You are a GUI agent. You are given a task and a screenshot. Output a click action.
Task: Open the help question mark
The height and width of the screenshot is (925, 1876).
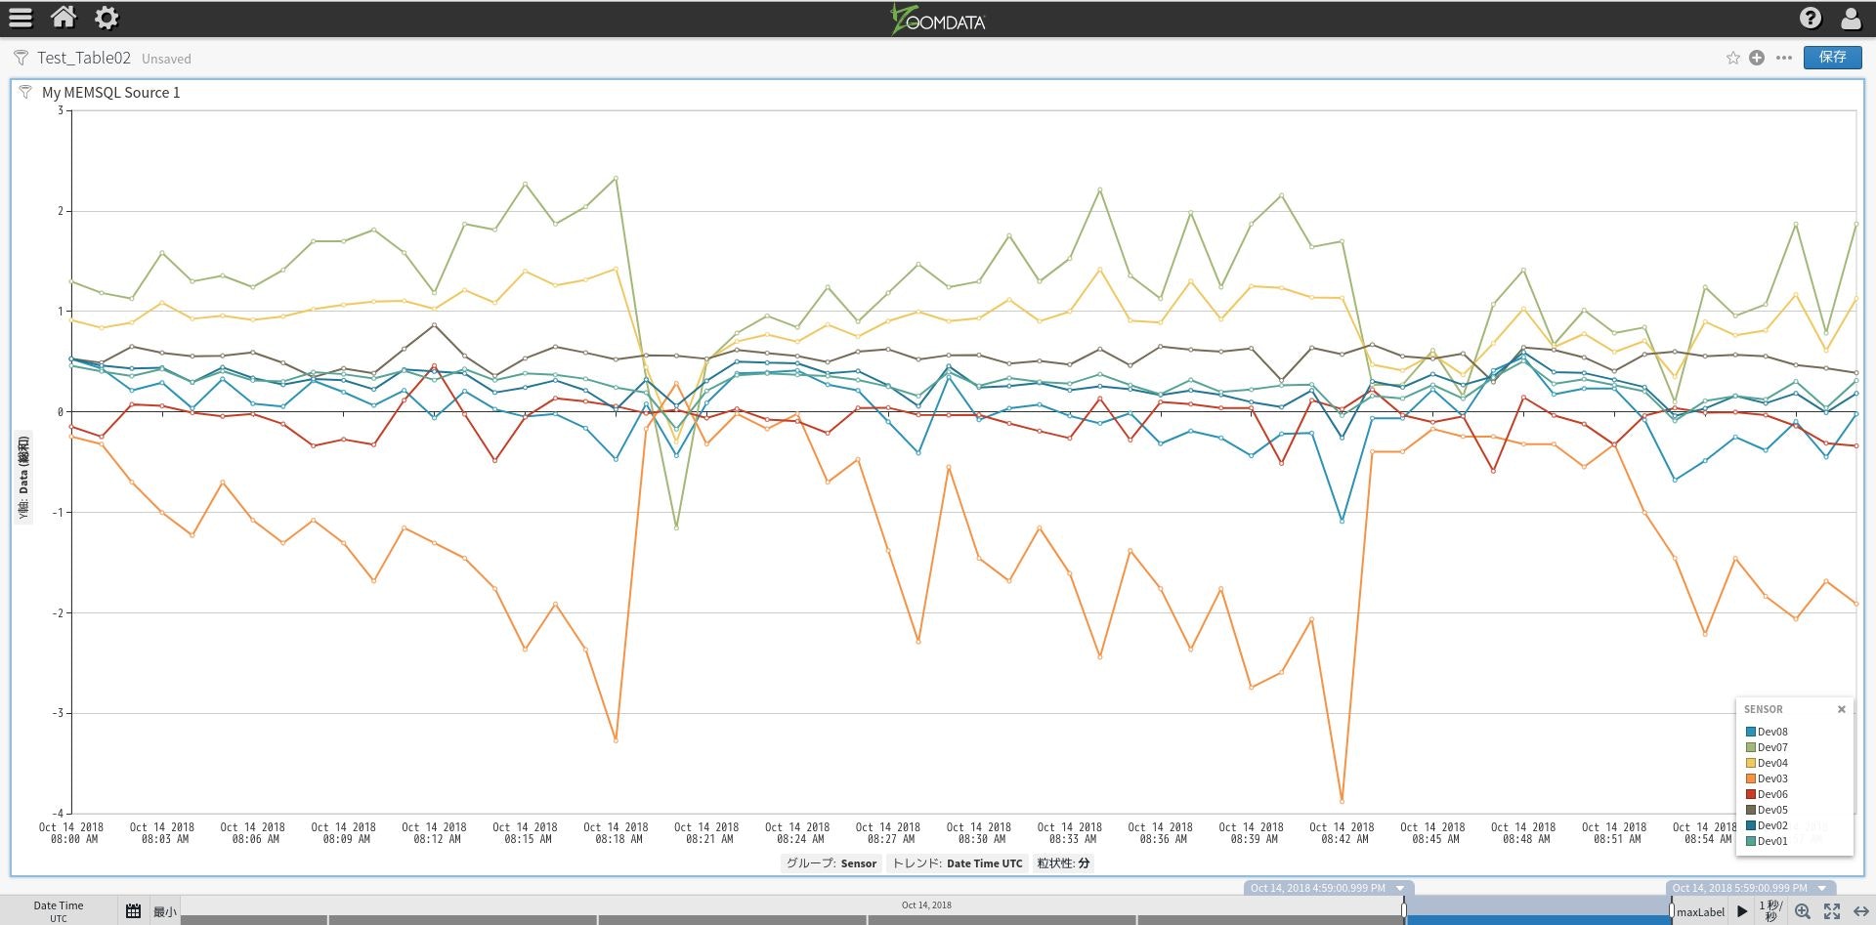1811,18
